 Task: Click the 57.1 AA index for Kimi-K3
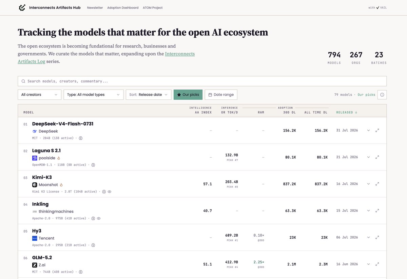coord(208,184)
